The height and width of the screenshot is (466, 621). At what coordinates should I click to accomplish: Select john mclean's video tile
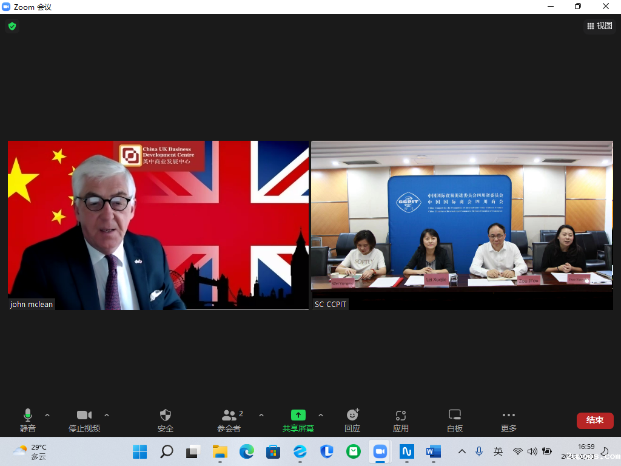coord(158,226)
